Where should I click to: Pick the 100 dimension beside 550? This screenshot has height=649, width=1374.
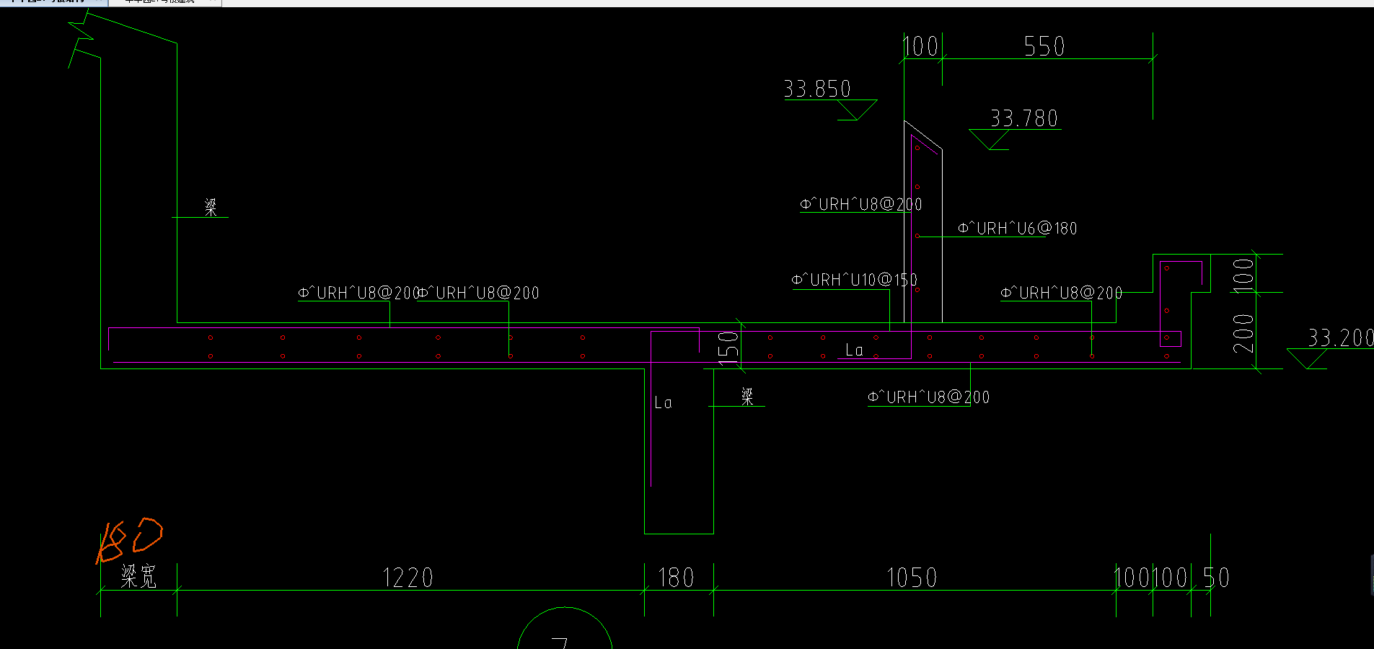pyautogui.click(x=921, y=47)
